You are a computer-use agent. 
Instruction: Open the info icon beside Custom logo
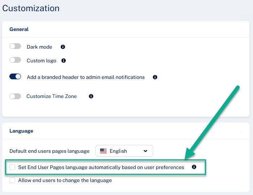64,61
